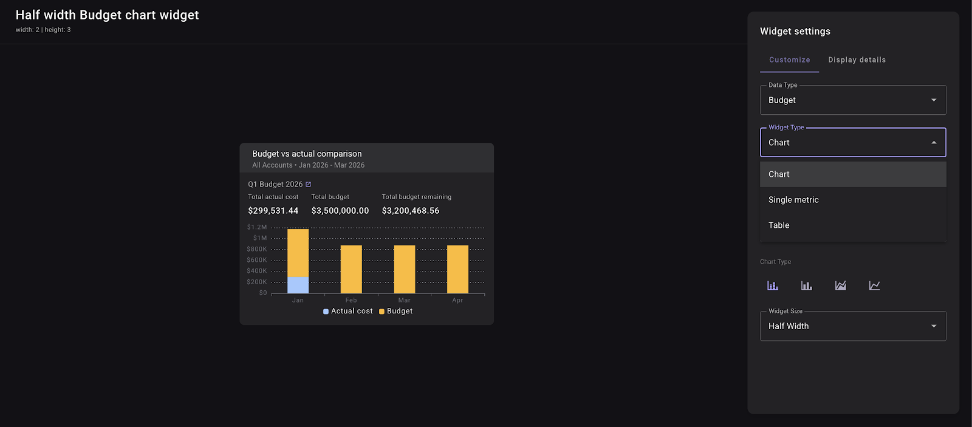This screenshot has width=972, height=427.
Task: Click the $3,200,468.56 budget remaining value
Action: click(411, 211)
